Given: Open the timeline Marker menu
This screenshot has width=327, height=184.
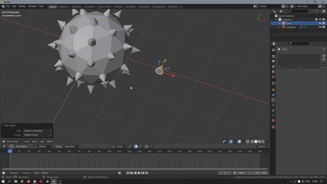Looking at the screenshot, I should (45, 173).
